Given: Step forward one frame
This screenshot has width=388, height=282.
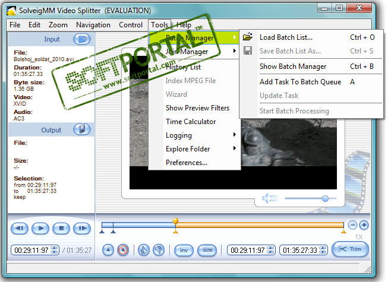Looking at the screenshot, I should coord(82,228).
